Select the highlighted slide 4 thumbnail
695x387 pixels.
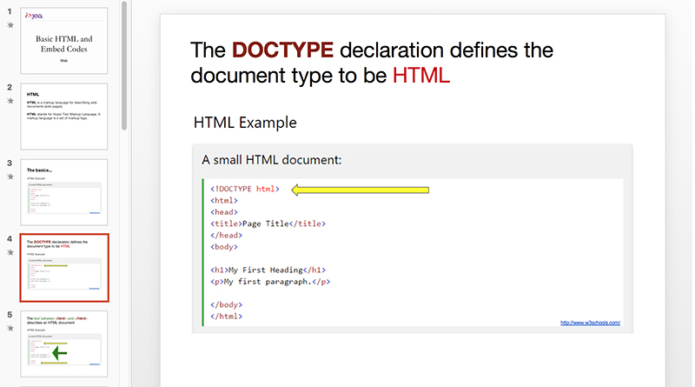(64, 268)
